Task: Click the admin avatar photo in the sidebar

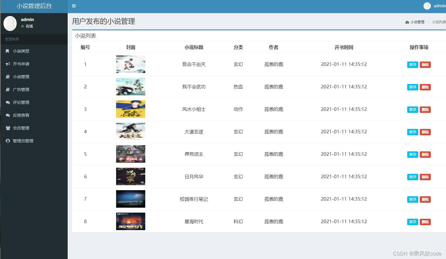Action: pyautogui.click(x=10, y=23)
